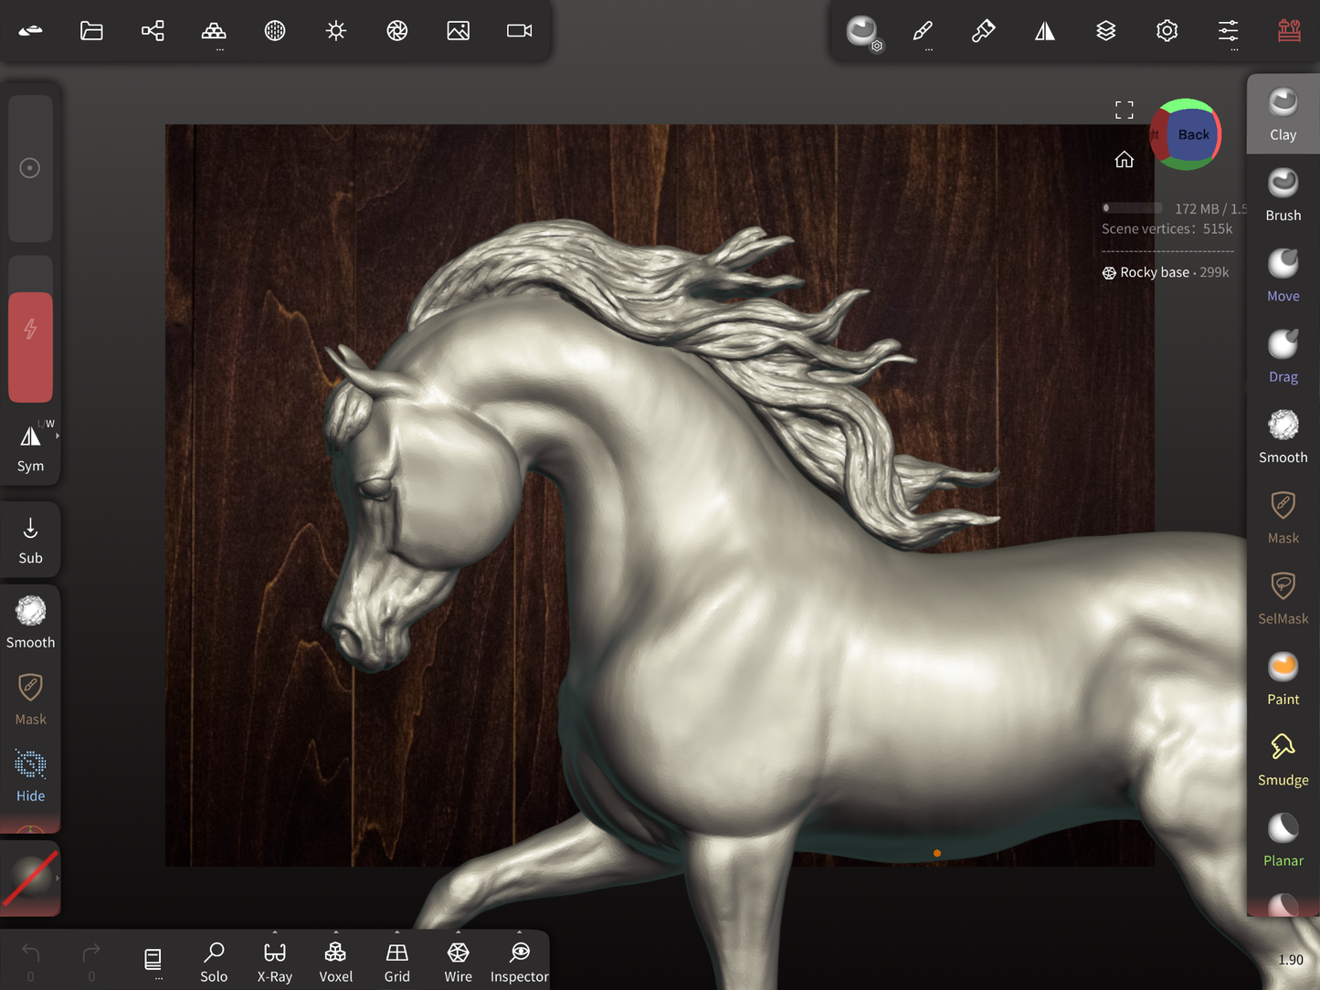Expand the material sphere options at bottom-left
The width and height of the screenshot is (1320, 990).
click(x=58, y=879)
